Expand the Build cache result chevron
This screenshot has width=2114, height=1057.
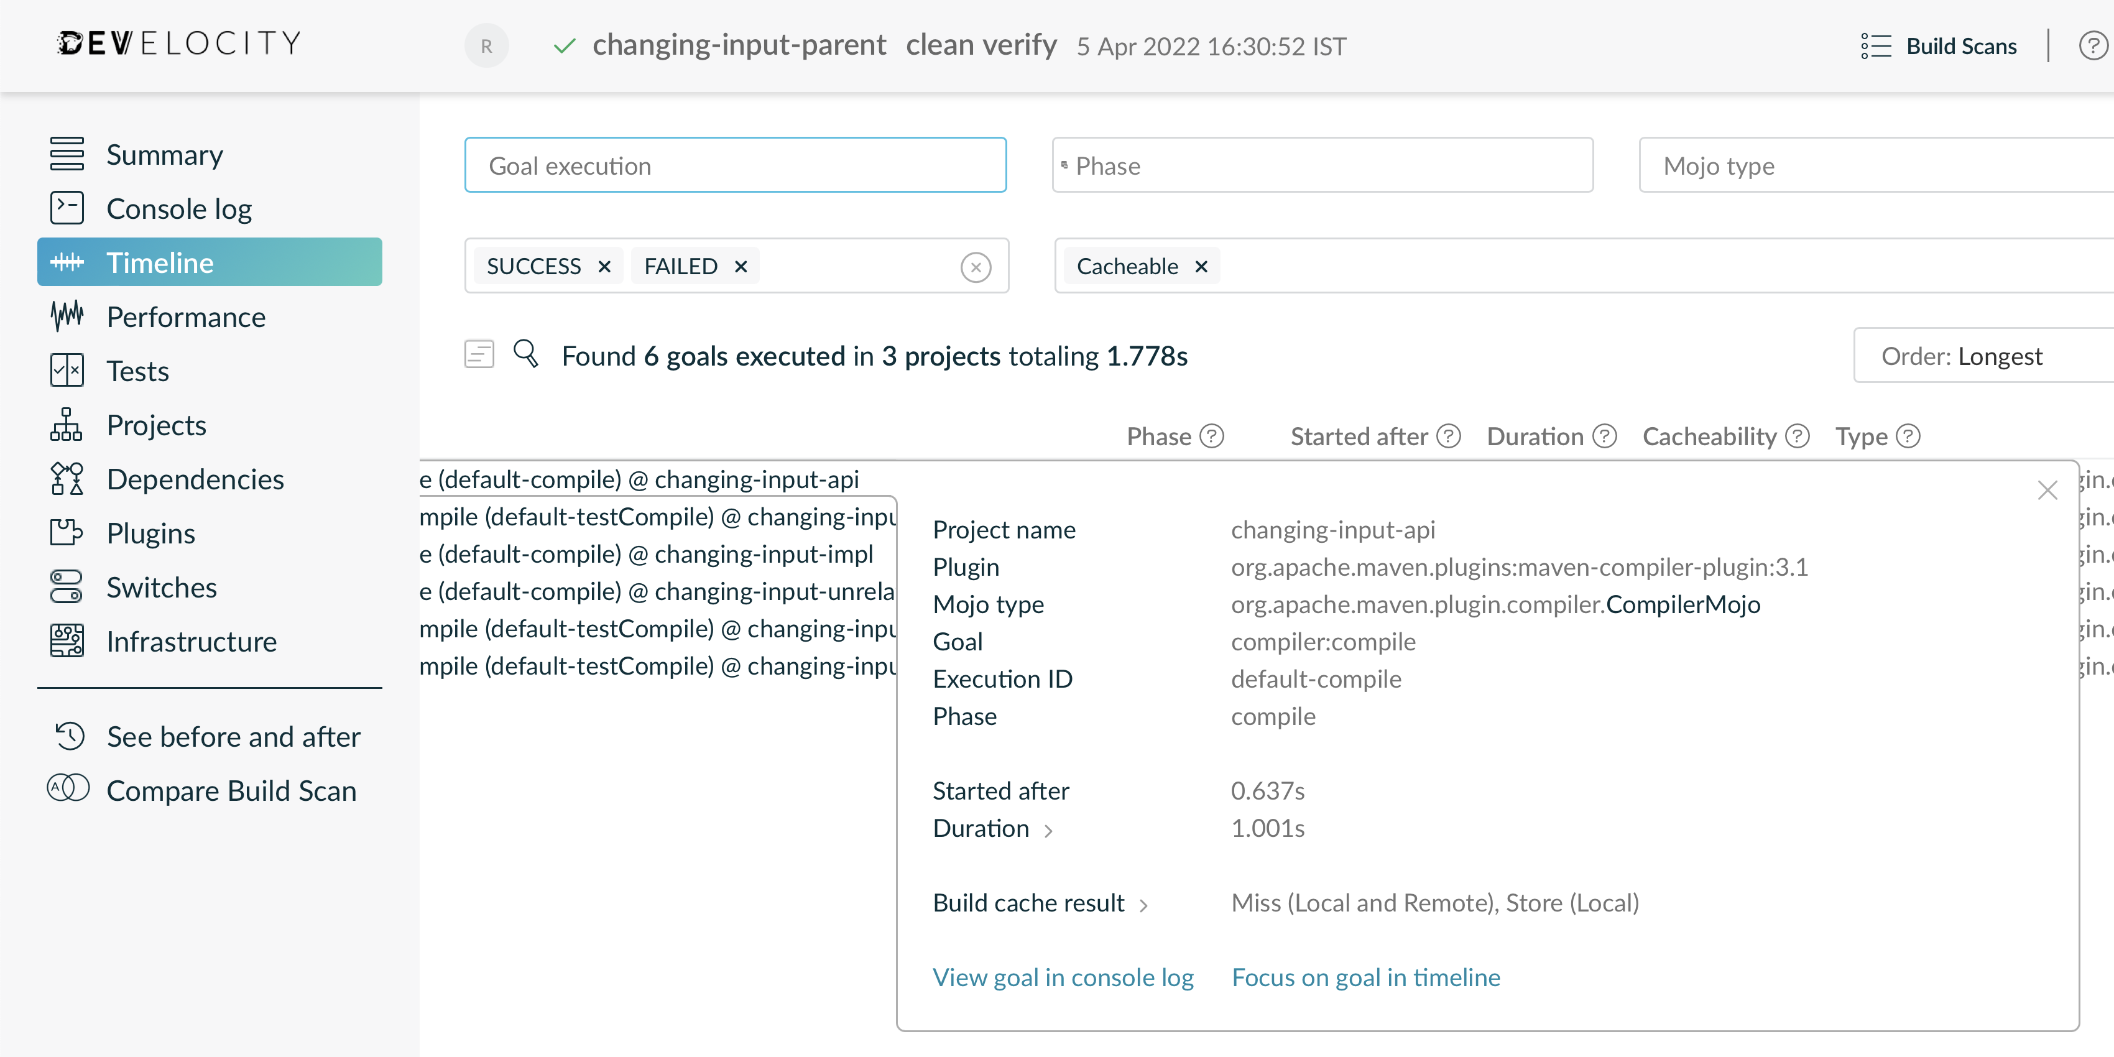tap(1143, 905)
